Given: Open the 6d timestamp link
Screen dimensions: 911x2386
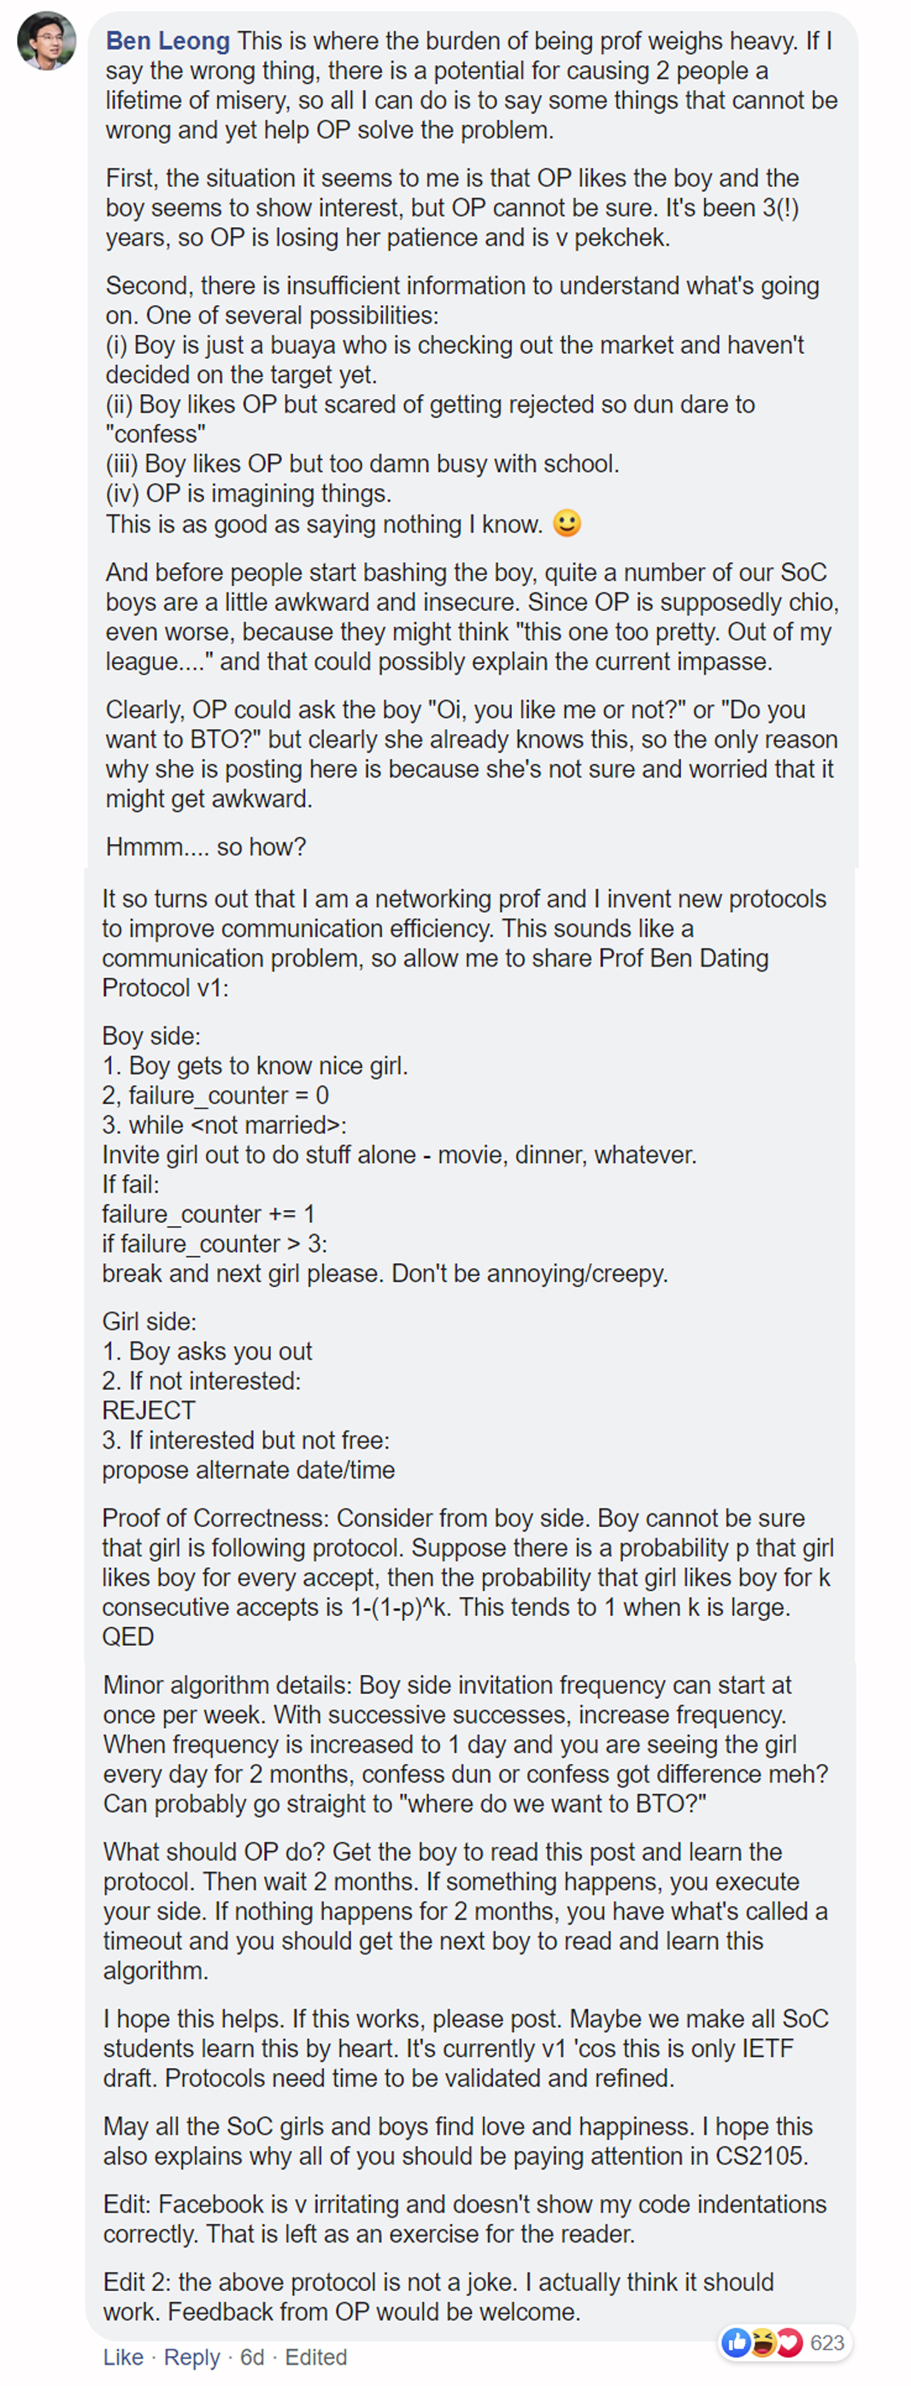Looking at the screenshot, I should pyautogui.click(x=252, y=2357).
